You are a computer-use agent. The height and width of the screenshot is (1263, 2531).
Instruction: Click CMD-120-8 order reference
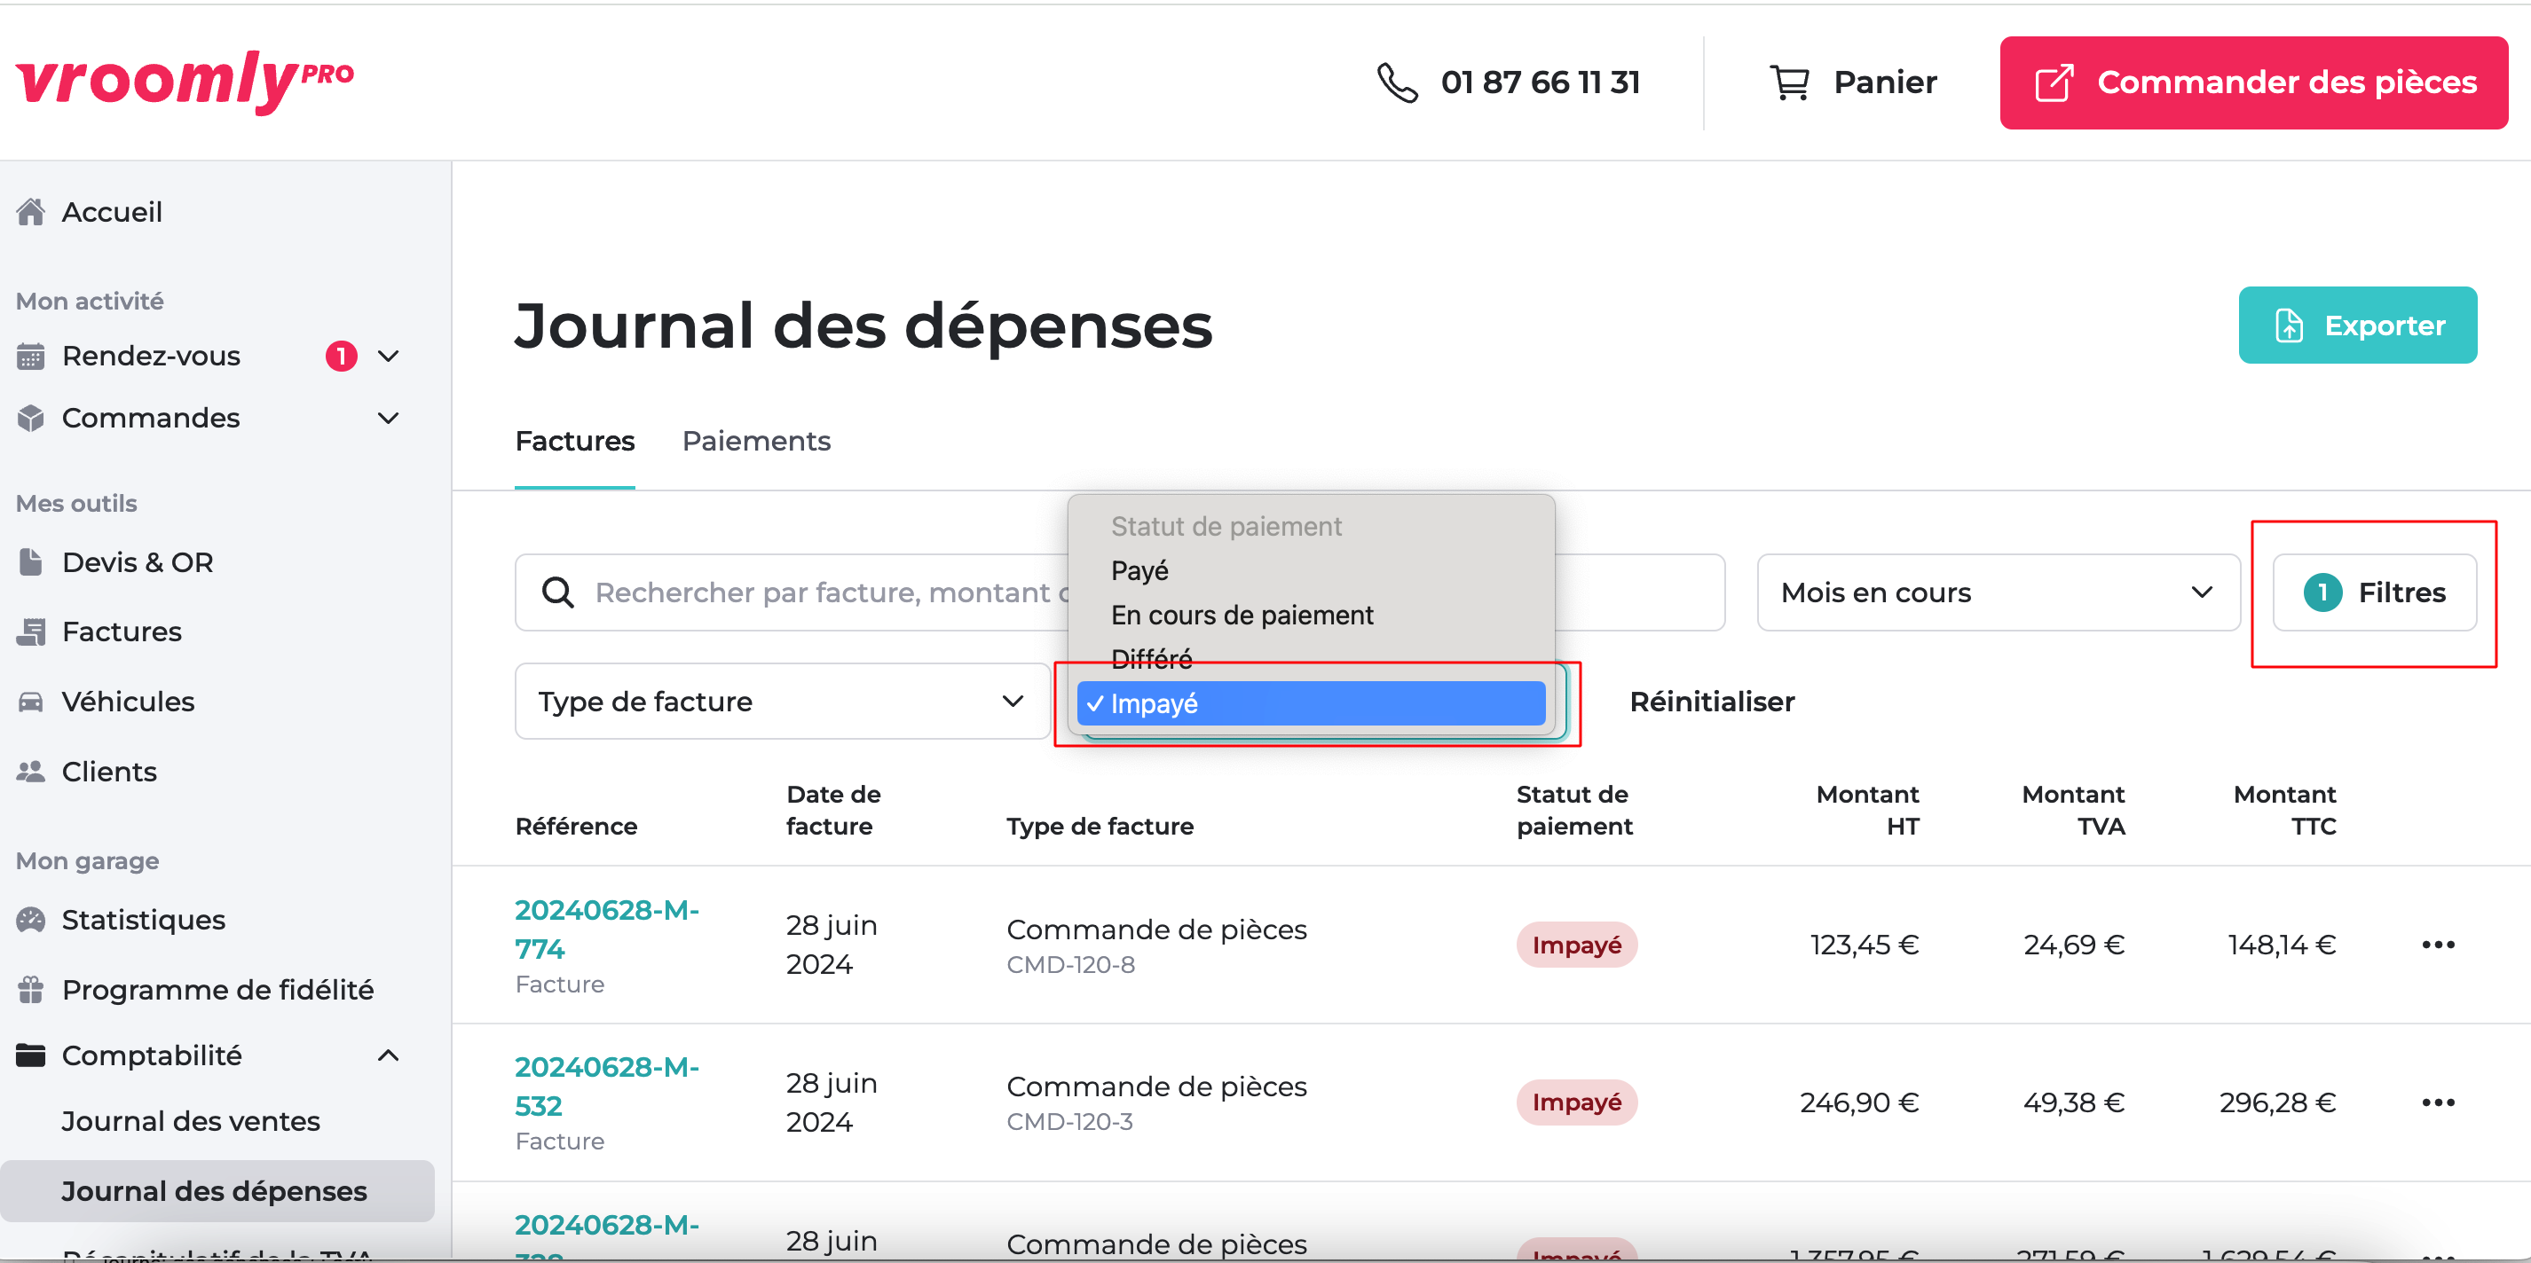(x=1070, y=964)
